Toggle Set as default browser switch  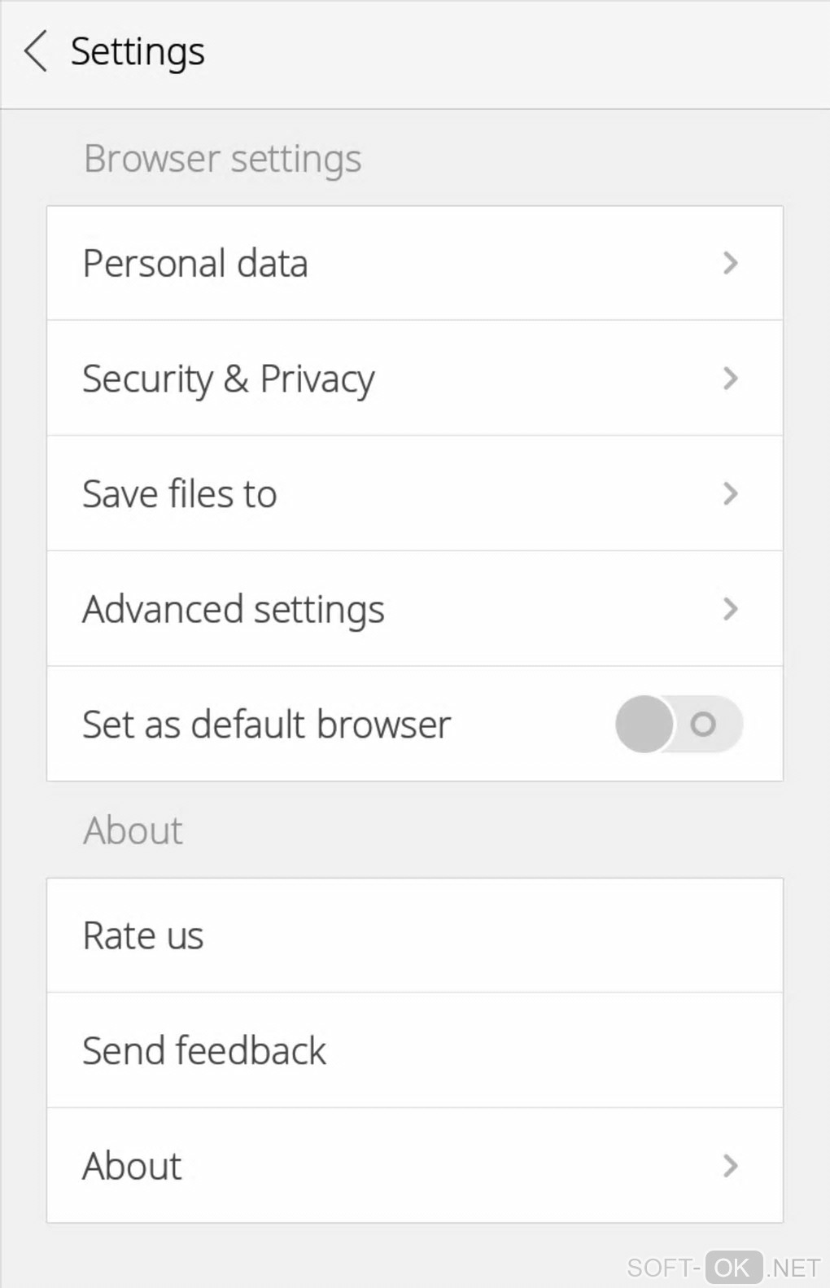tap(679, 724)
